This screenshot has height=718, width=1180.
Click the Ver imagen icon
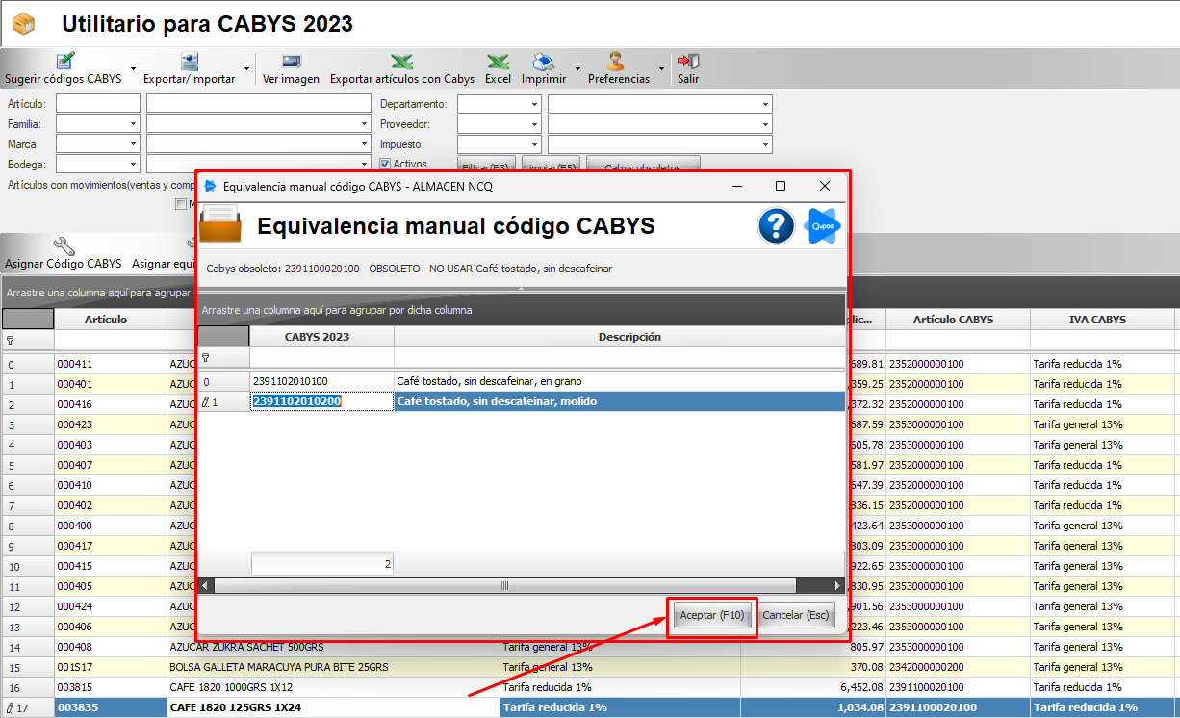[x=291, y=63]
